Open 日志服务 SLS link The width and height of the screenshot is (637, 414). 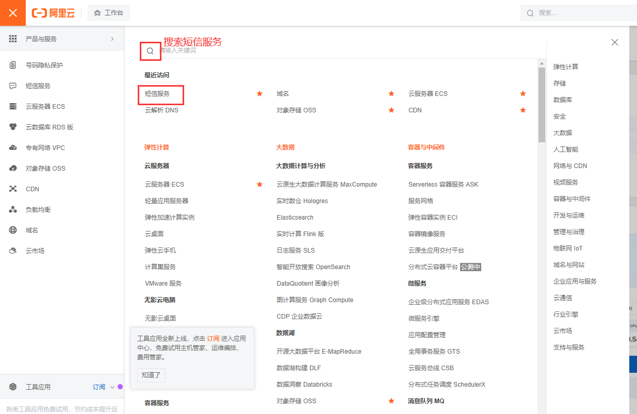click(296, 251)
